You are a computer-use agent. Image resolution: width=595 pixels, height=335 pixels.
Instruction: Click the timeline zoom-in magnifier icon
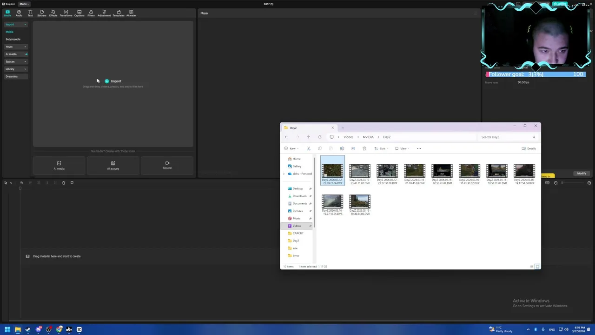(589, 183)
